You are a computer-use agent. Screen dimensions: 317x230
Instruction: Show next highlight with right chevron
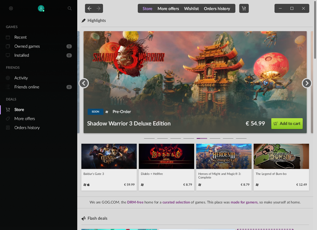coord(307,83)
